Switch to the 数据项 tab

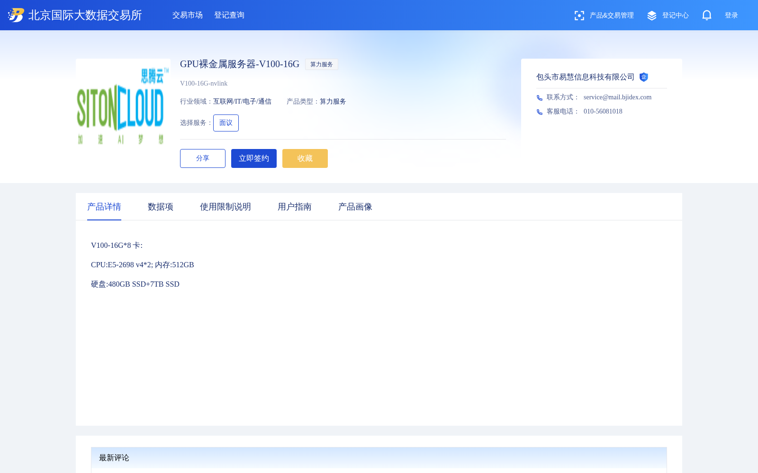(x=161, y=207)
